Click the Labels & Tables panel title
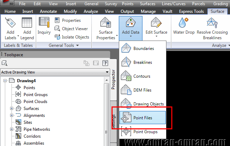The width and height of the screenshot is (230, 146). [x=18, y=45]
